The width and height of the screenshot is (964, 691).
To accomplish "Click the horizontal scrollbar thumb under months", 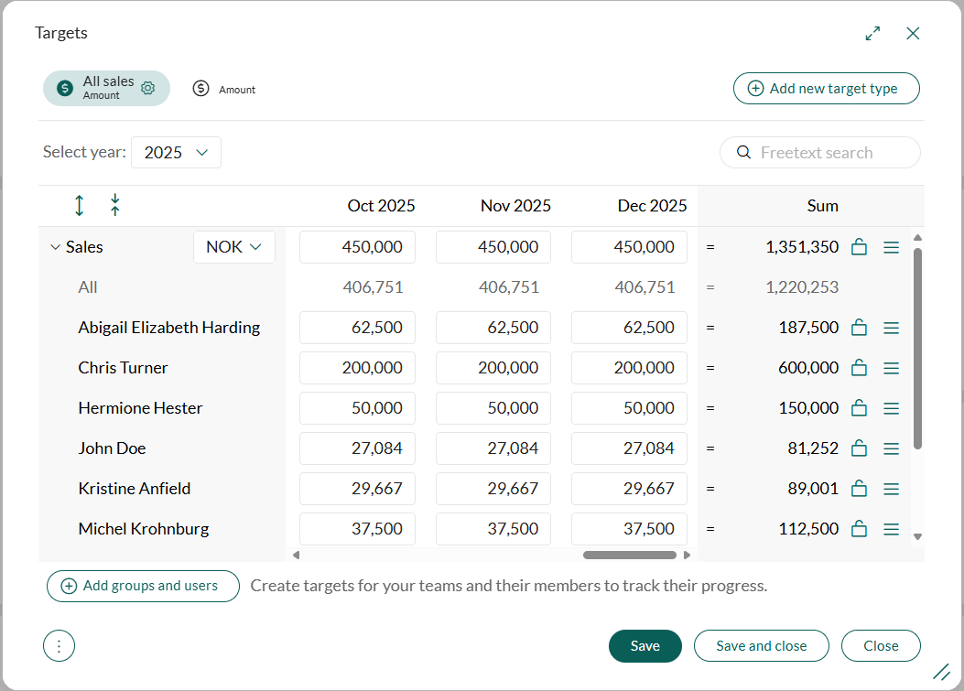I will (x=629, y=555).
